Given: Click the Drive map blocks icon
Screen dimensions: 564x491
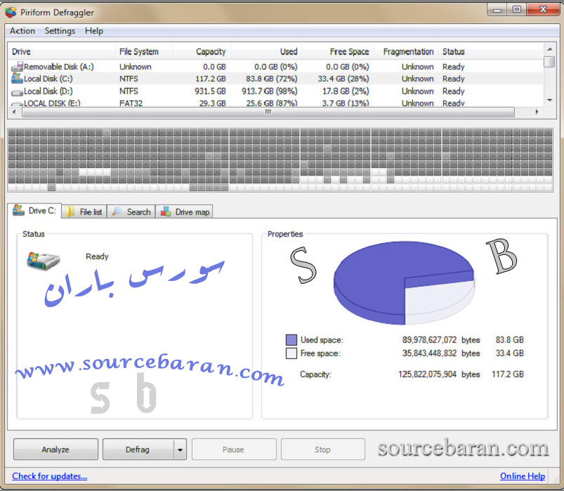Looking at the screenshot, I should tap(166, 211).
